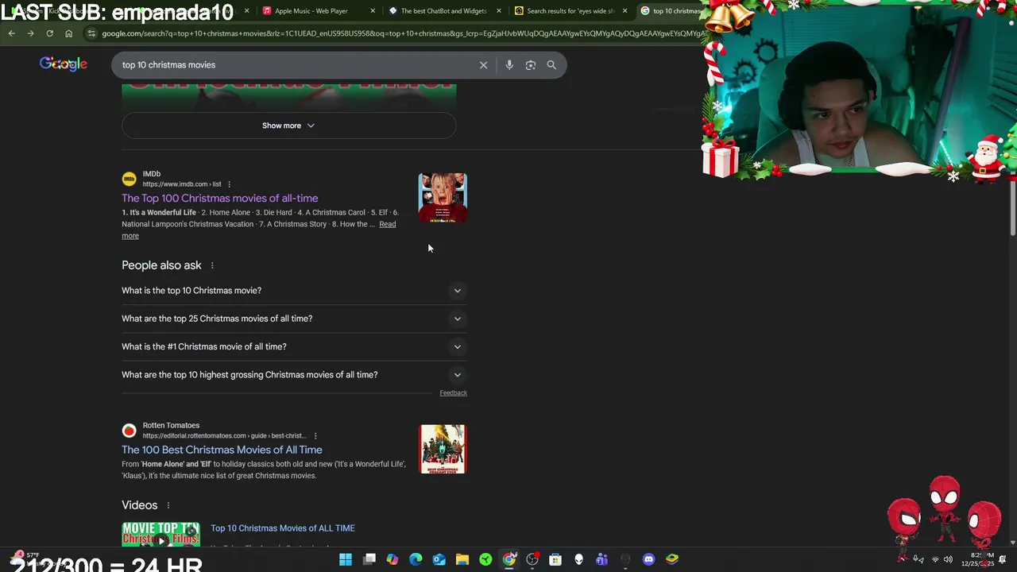Select the top 10 christmas Google tab

[671, 11]
